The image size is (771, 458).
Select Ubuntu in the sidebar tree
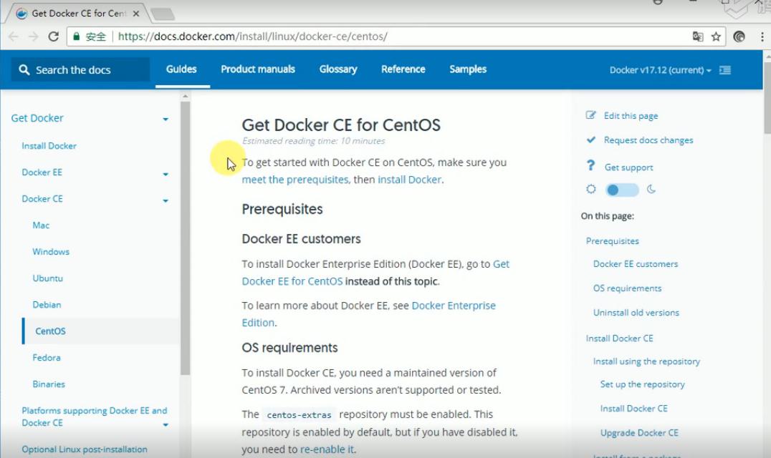(48, 278)
